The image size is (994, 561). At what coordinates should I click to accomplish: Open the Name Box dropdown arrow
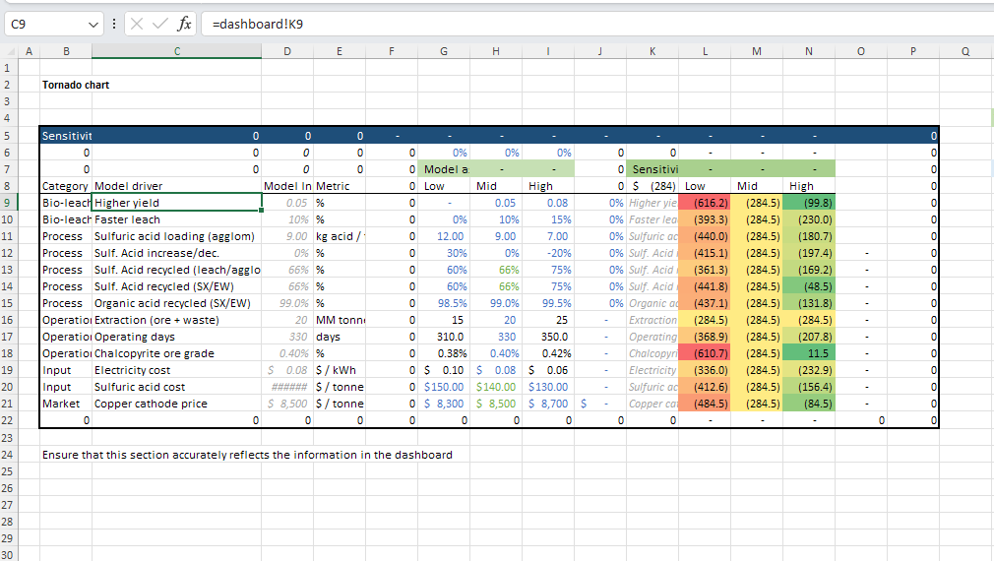93,24
